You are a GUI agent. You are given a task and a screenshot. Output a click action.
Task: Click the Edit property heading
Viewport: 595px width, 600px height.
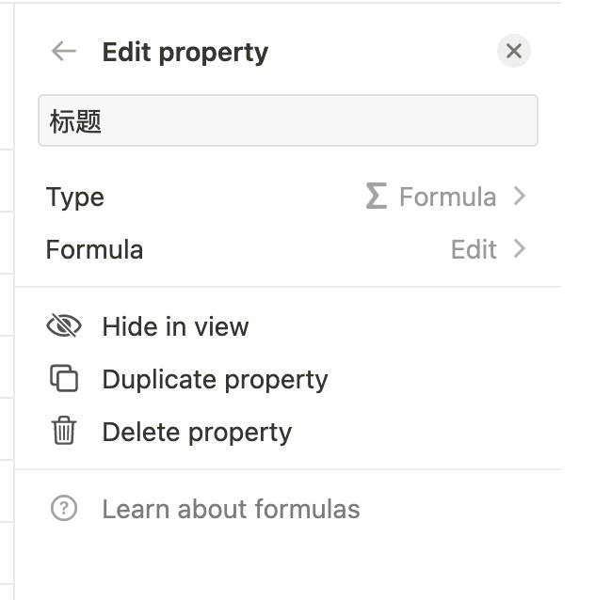click(185, 53)
